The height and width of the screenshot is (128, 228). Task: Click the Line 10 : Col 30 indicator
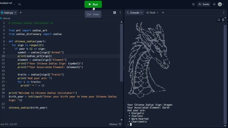pyautogui.click(x=9, y=124)
